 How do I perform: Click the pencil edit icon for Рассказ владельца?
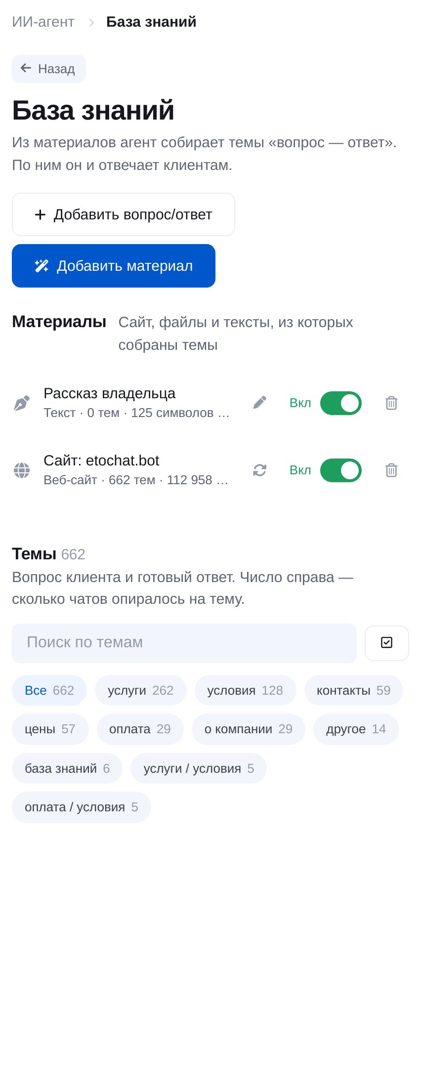(x=260, y=403)
